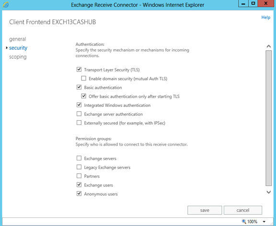Uncheck Basic authentication checkbox
The width and height of the screenshot is (276, 226).
click(x=79, y=87)
